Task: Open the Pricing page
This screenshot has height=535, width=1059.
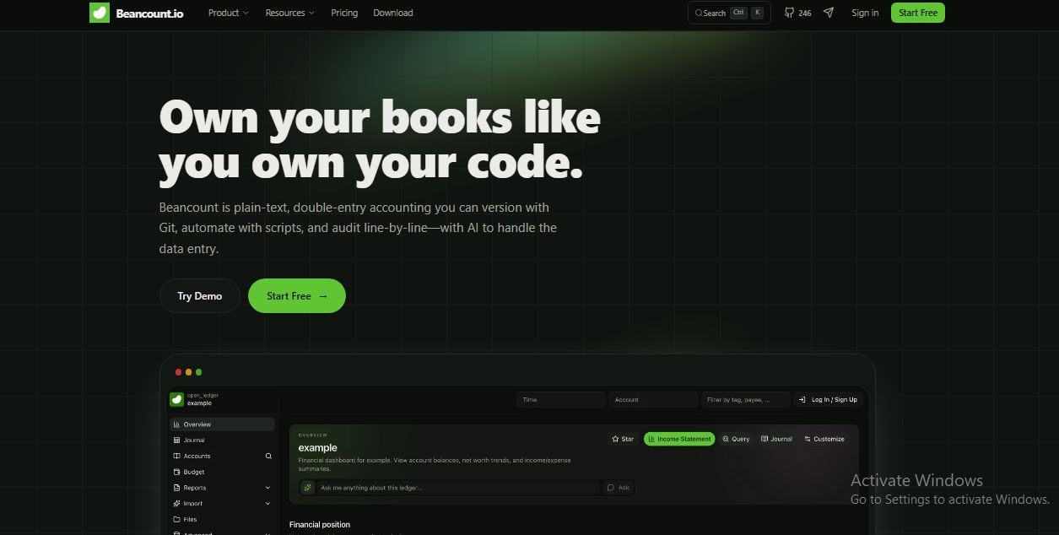Action: click(x=344, y=13)
